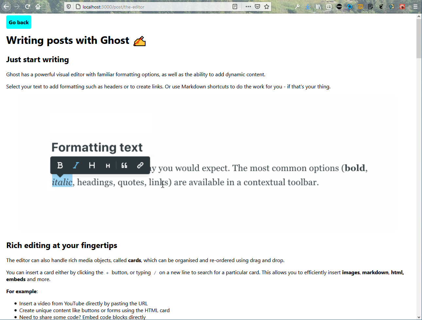Click the bold word 'embeds'

(x=16, y=279)
